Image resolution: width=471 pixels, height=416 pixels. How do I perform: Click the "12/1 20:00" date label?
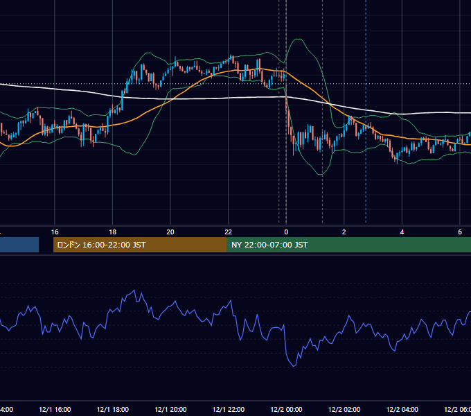pos(170,410)
